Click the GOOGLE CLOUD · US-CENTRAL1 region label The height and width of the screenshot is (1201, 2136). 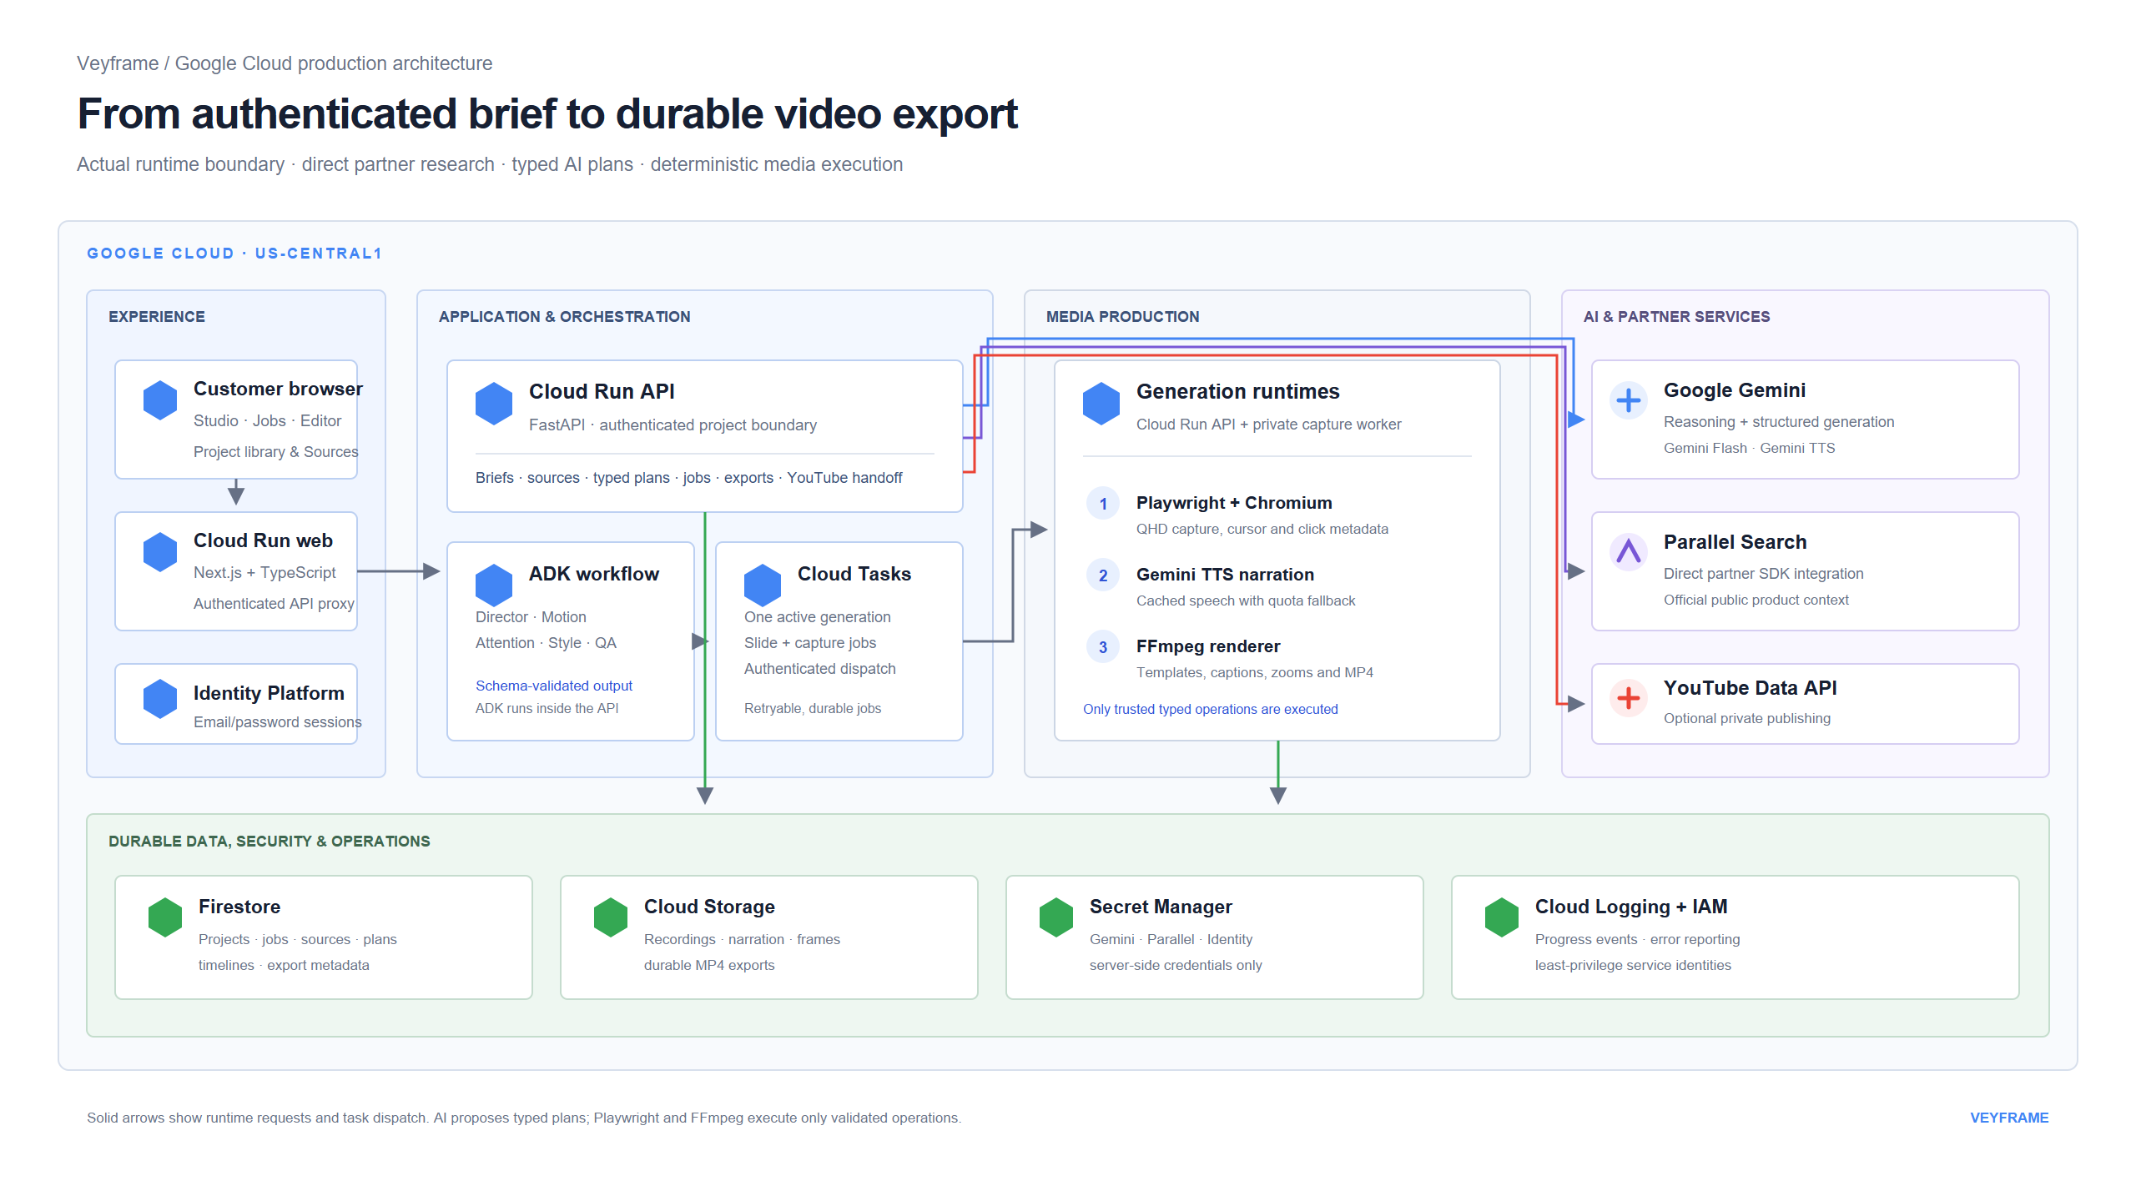tap(234, 254)
